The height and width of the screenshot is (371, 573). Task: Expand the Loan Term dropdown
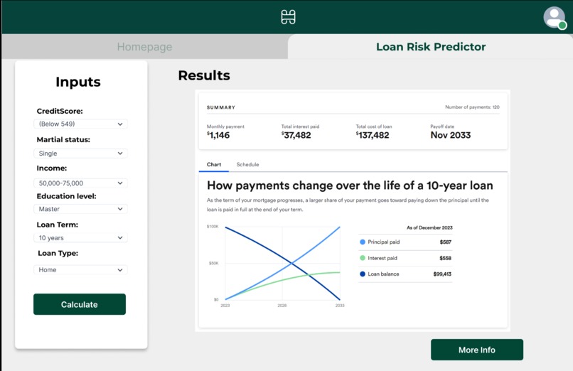tap(80, 237)
